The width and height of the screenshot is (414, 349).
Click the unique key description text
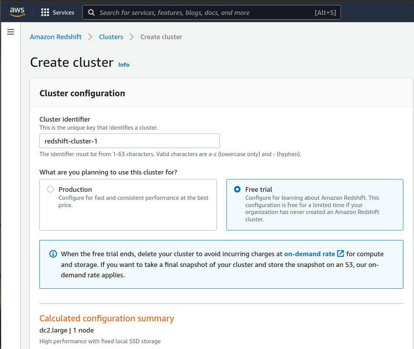pyautogui.click(x=98, y=128)
